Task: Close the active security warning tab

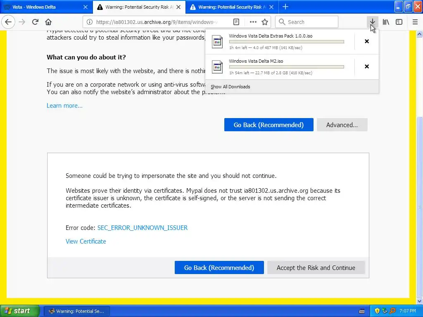Action: point(178,7)
